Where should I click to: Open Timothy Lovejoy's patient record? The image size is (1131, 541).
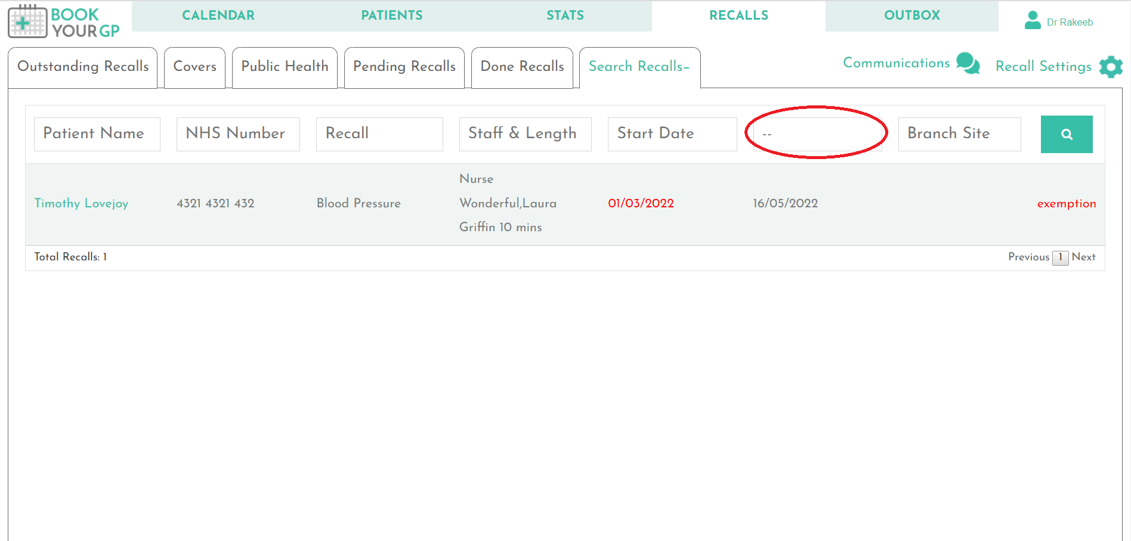(81, 203)
